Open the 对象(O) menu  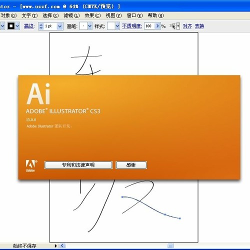pyautogui.click(x=8, y=15)
